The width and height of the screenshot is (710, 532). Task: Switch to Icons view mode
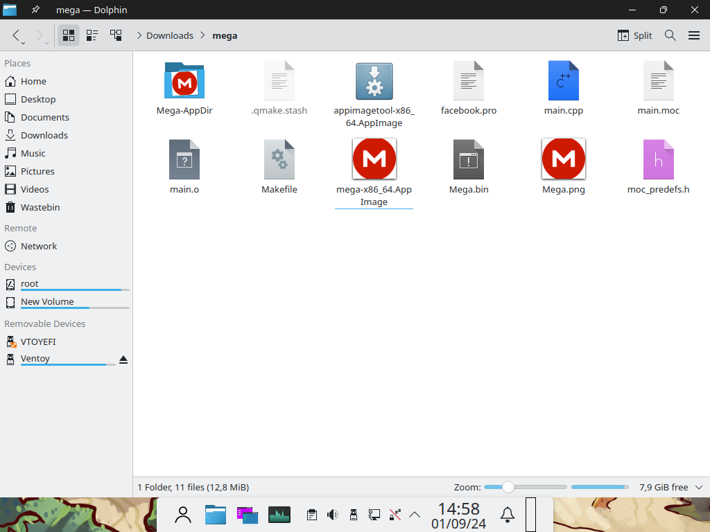(69, 35)
